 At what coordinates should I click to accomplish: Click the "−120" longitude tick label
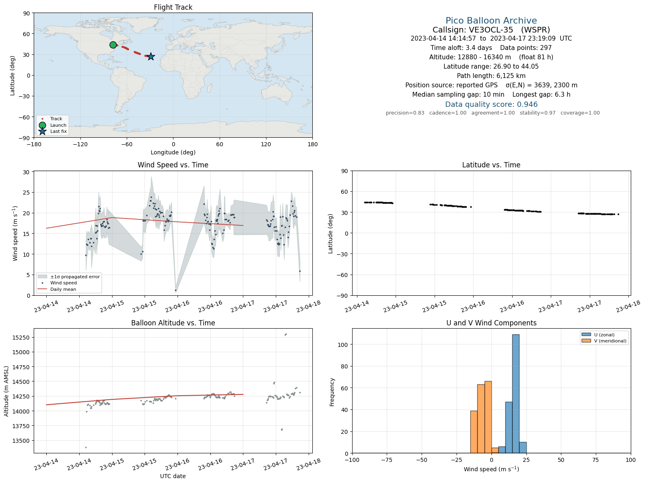point(80,144)
